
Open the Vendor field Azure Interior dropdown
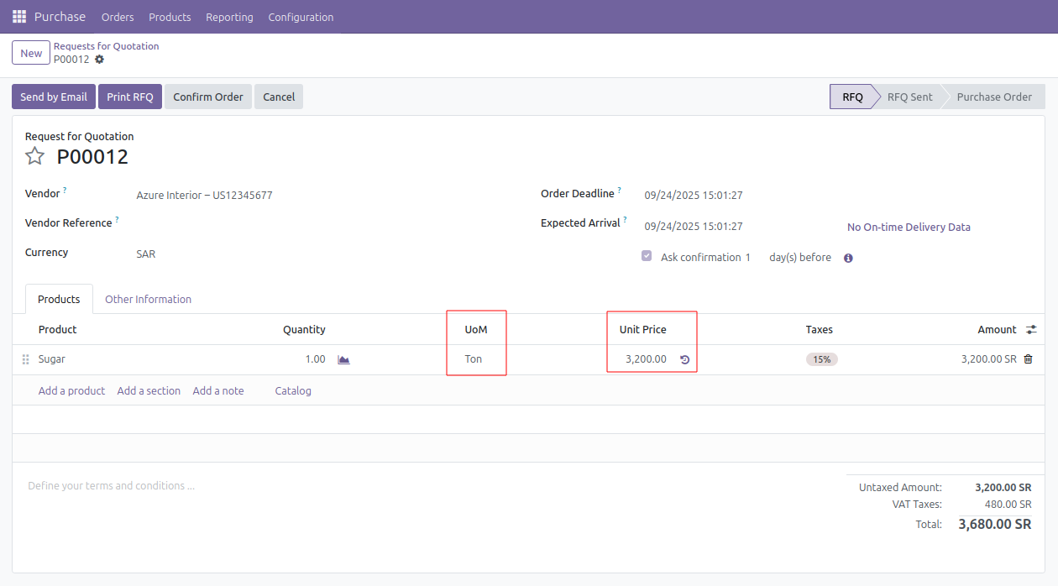click(204, 196)
